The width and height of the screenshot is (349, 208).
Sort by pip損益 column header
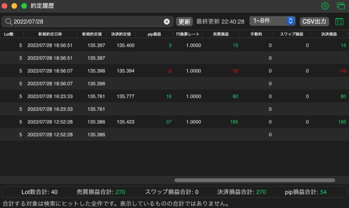tap(154, 34)
